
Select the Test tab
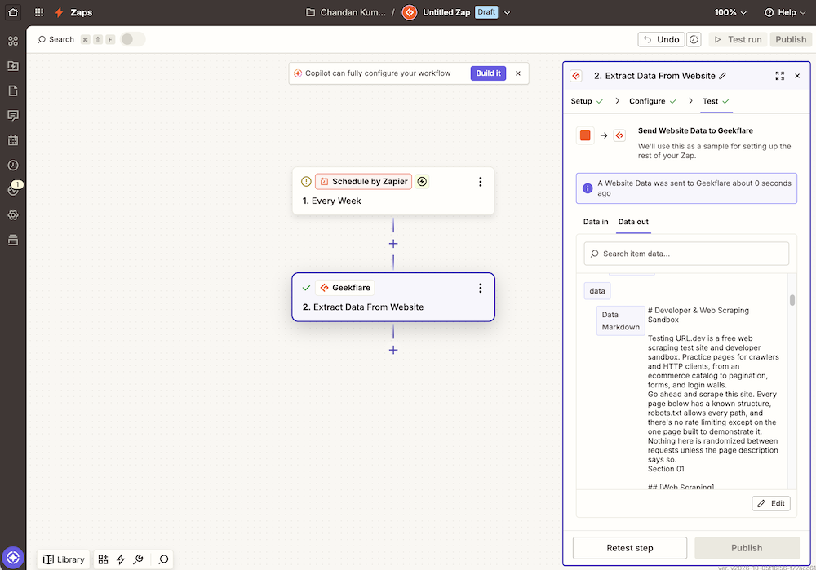(x=716, y=101)
